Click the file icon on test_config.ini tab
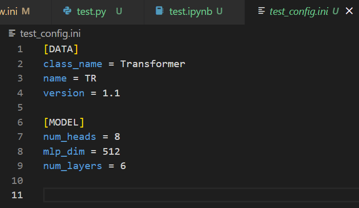 [261, 11]
